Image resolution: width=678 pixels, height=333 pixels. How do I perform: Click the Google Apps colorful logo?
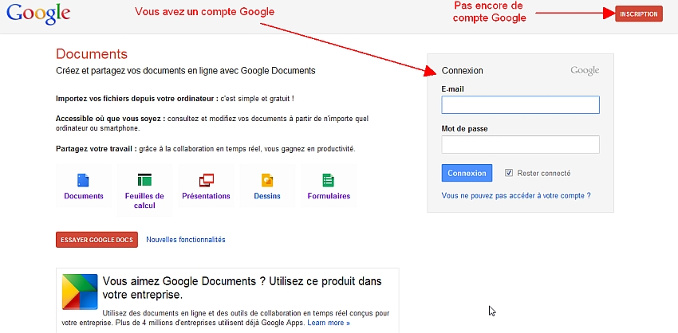click(80, 292)
